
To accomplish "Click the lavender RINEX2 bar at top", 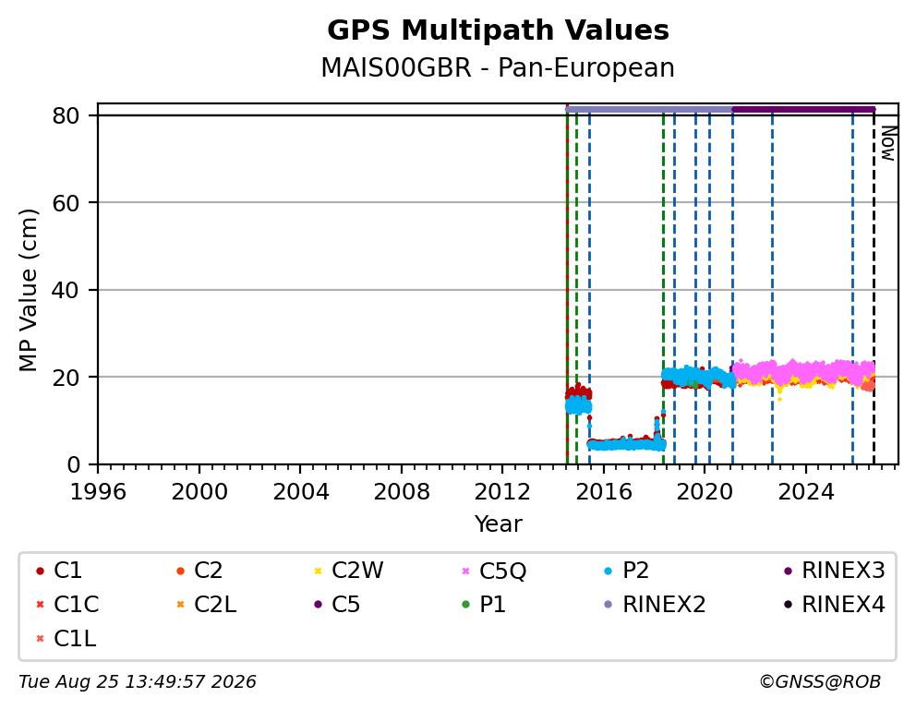I will click(648, 109).
